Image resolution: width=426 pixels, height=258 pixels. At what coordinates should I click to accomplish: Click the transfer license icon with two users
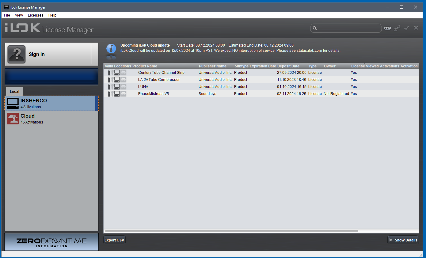[x=397, y=28]
